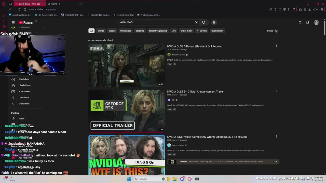326x183 pixels.
Task: Open the [ESX/QBCORE] bookmark
Action: 72,15
